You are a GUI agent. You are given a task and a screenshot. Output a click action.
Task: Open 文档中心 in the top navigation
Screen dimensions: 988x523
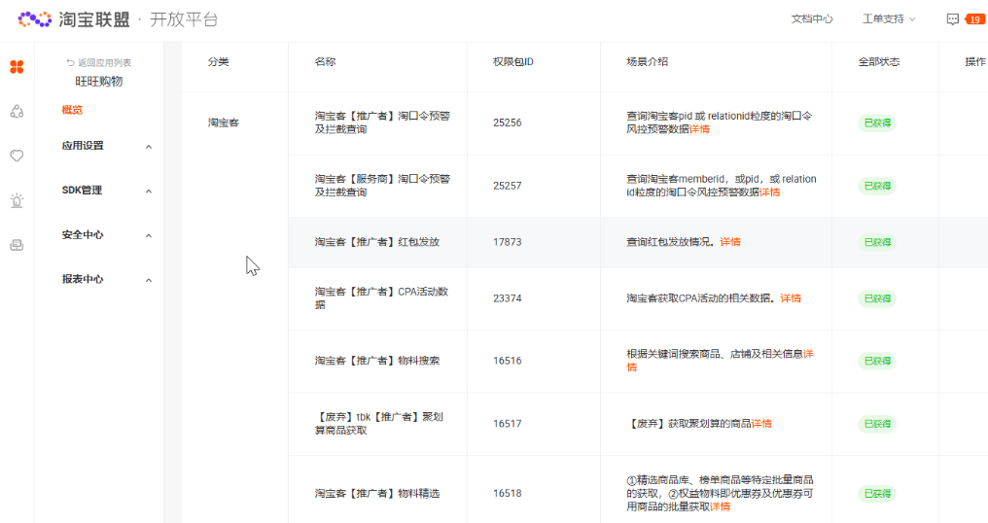click(x=812, y=18)
